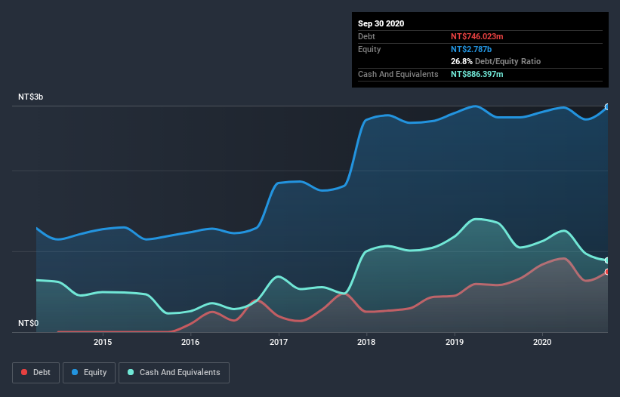Click the 2017 x-axis label
Viewport: 620px width, 397px height.
click(279, 342)
